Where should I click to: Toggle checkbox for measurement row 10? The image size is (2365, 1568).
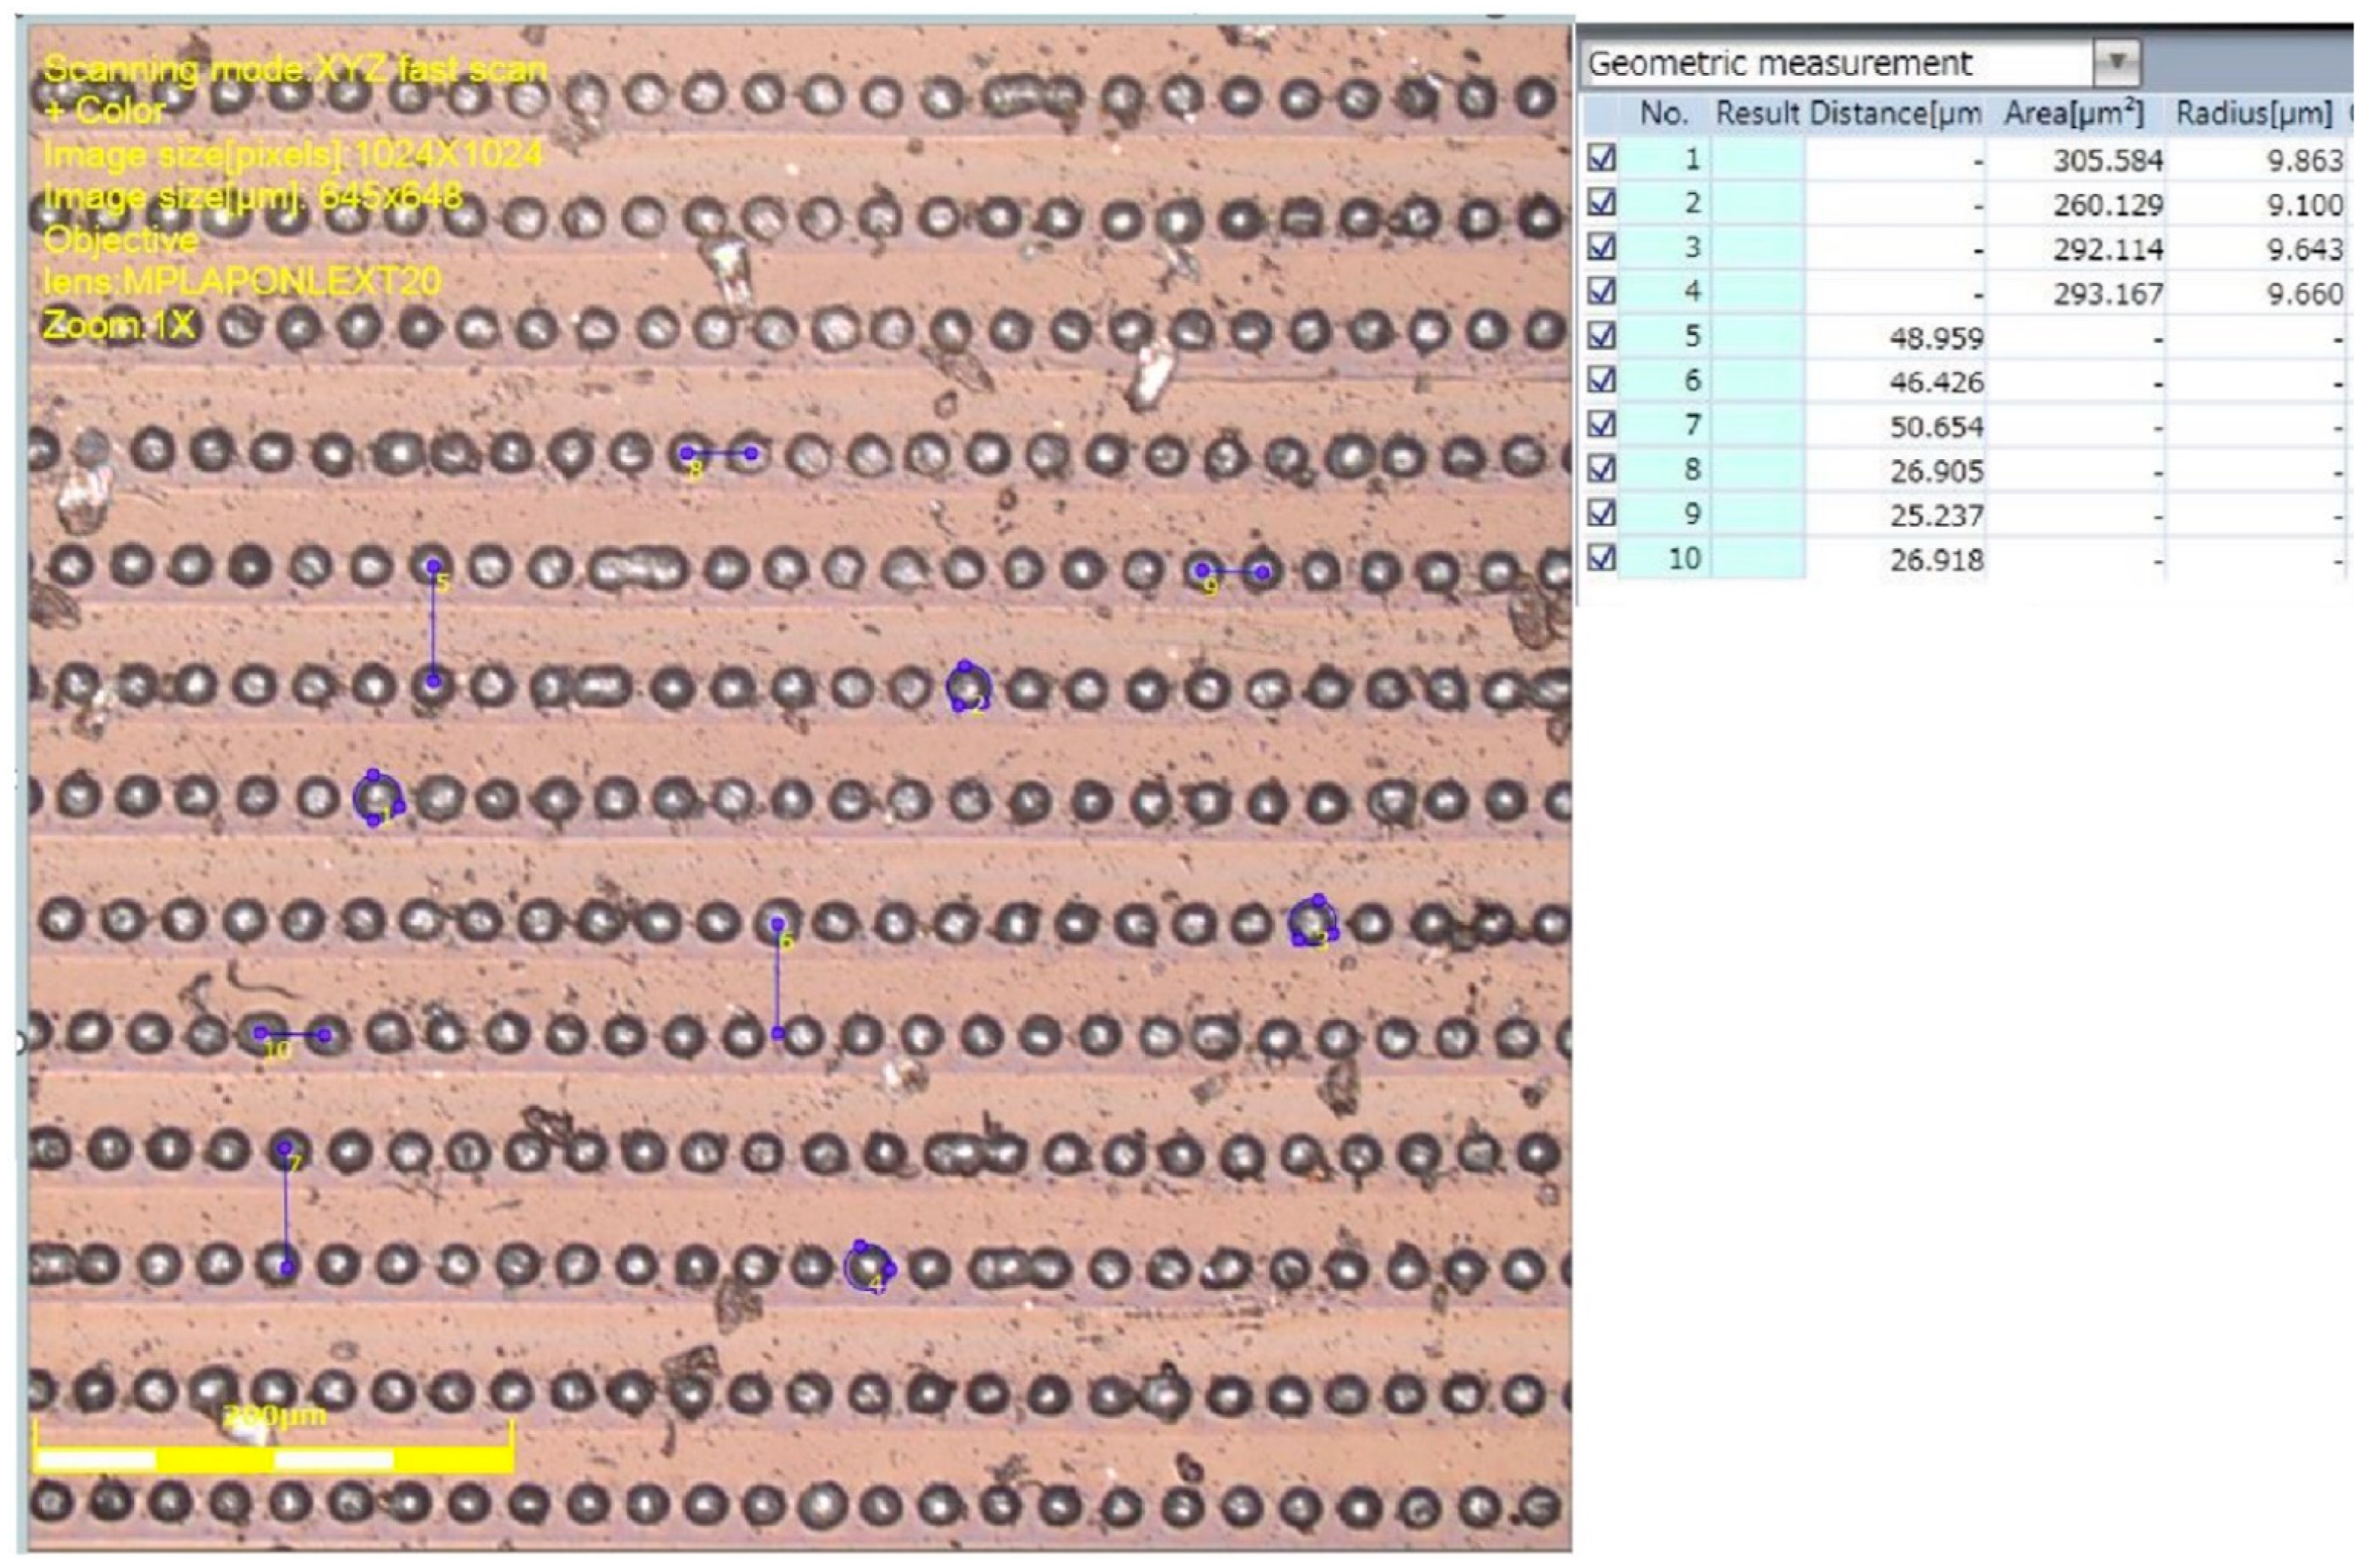point(1601,557)
